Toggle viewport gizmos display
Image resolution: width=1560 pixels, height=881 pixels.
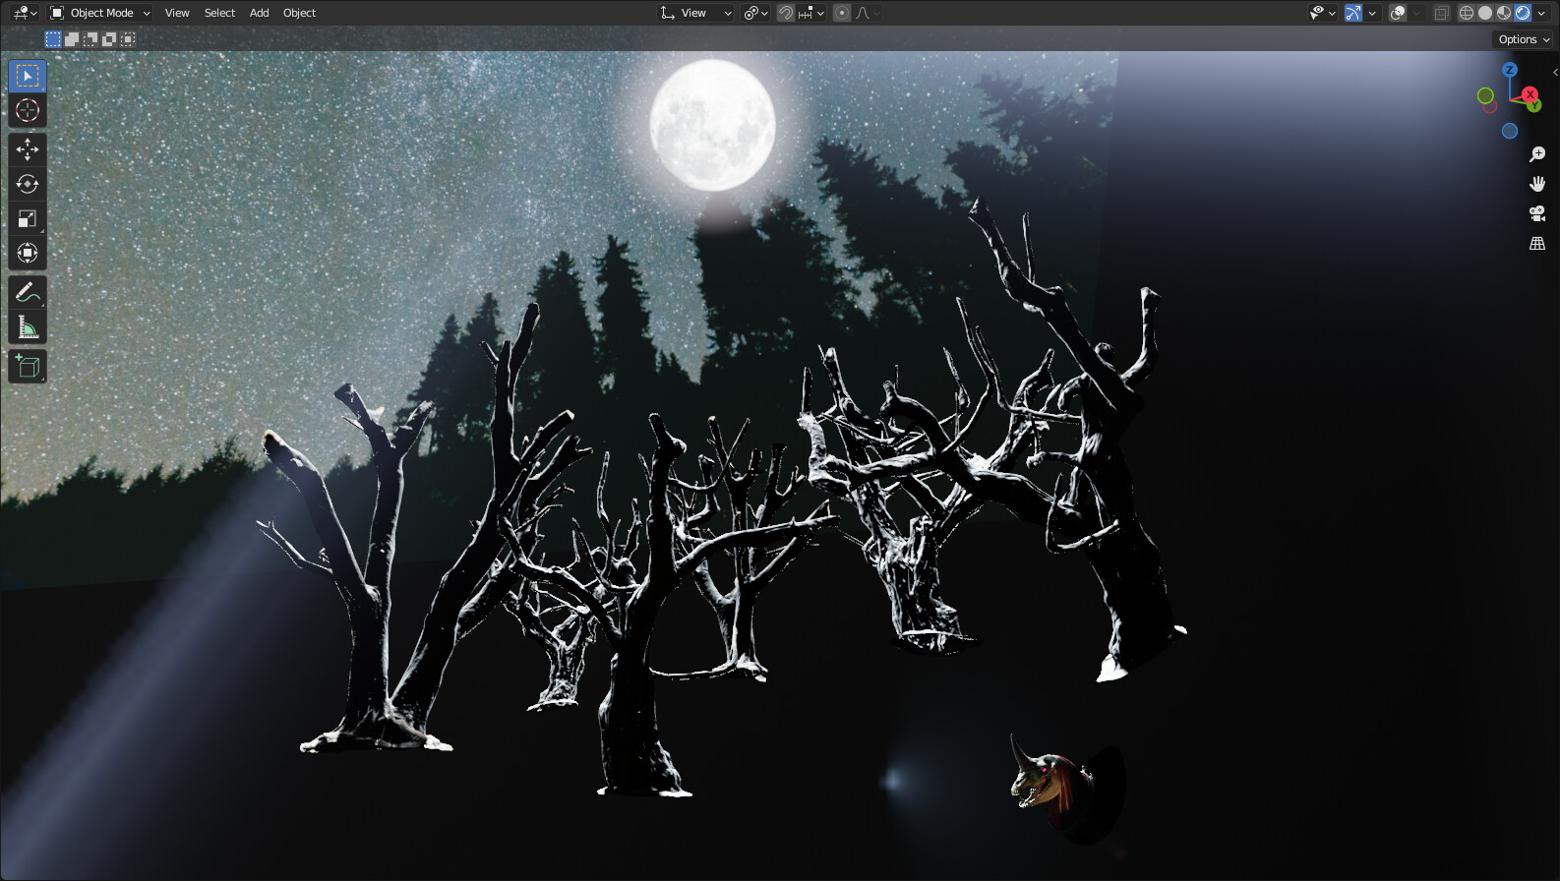pos(1353,13)
